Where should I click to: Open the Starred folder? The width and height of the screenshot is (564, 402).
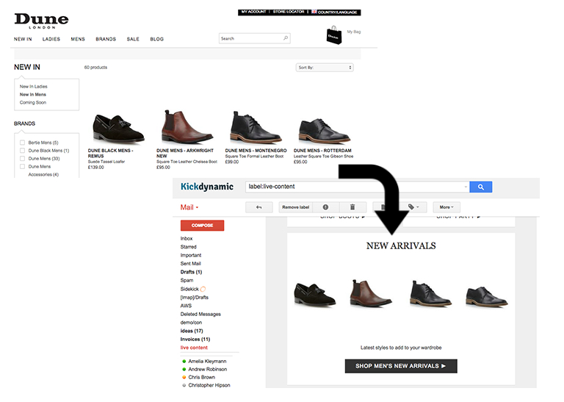pyautogui.click(x=188, y=247)
